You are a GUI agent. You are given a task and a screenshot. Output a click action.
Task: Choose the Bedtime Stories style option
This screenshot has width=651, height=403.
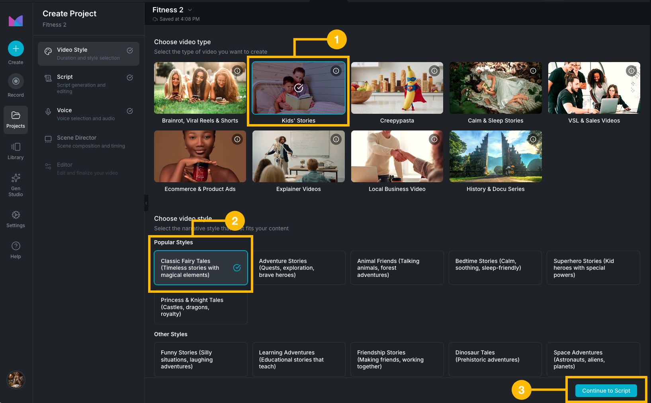click(x=495, y=268)
